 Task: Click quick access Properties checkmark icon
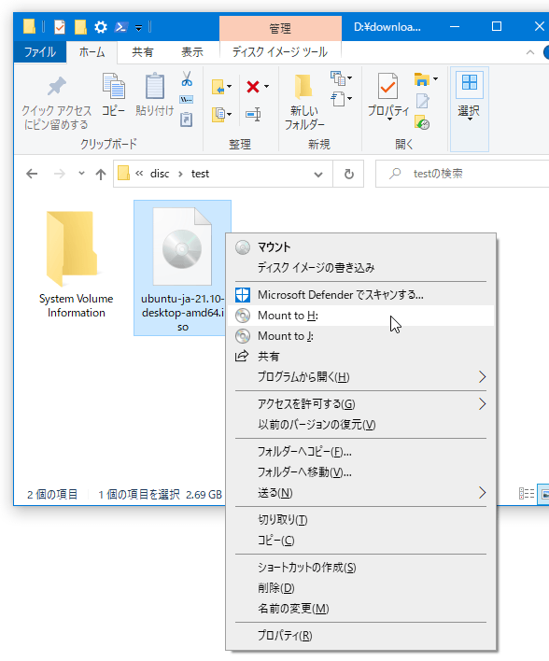click(x=60, y=27)
